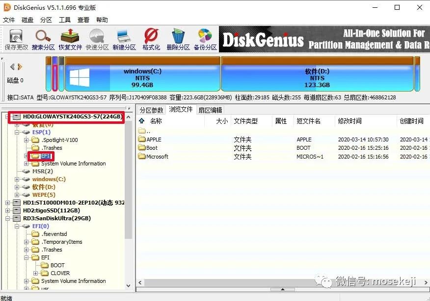Switch to the 扇区编辑 tab
This screenshot has width=430, height=301.
pos(210,110)
